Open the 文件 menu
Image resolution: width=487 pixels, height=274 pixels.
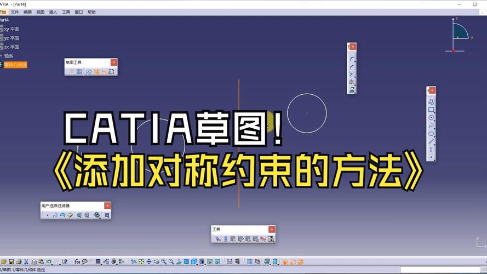point(15,12)
